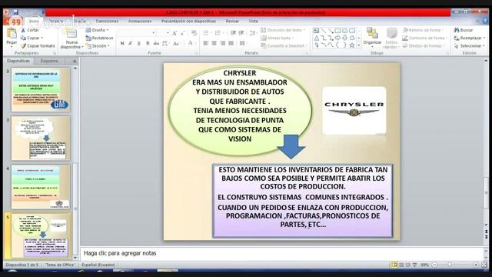
Task: Justify text in paragraph group
Action: pyautogui.click(x=231, y=43)
